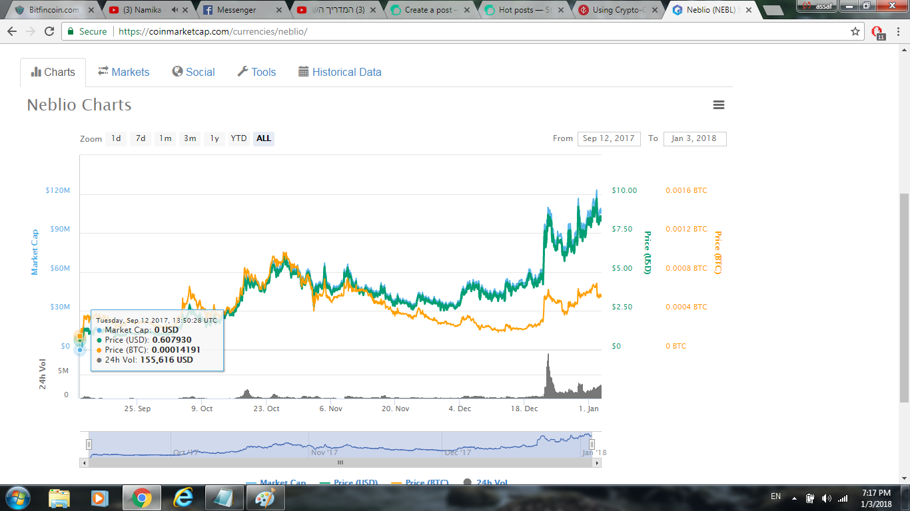The width and height of the screenshot is (910, 511).
Task: Open a new browser tab
Action: pyautogui.click(x=772, y=10)
